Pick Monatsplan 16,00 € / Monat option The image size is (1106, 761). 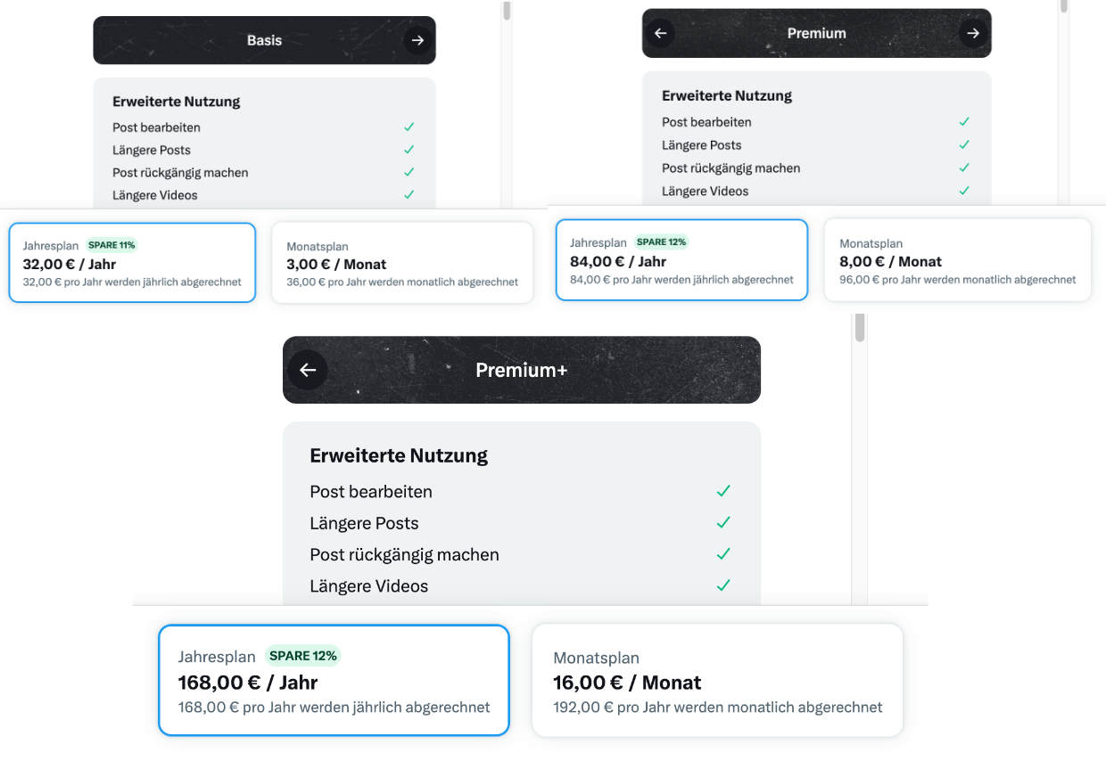point(718,680)
